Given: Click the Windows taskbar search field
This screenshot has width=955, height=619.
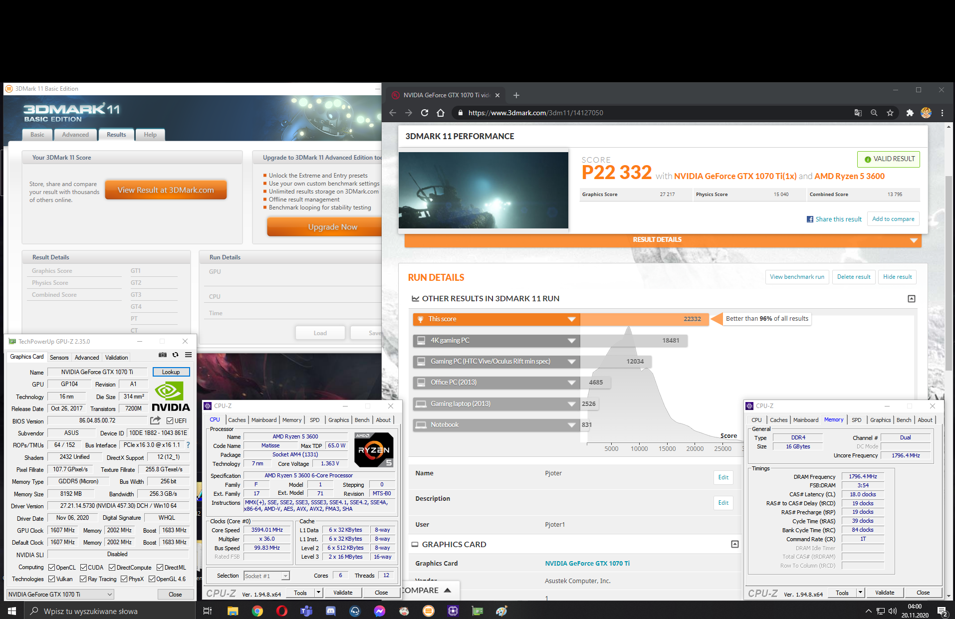Looking at the screenshot, I should coord(110,611).
